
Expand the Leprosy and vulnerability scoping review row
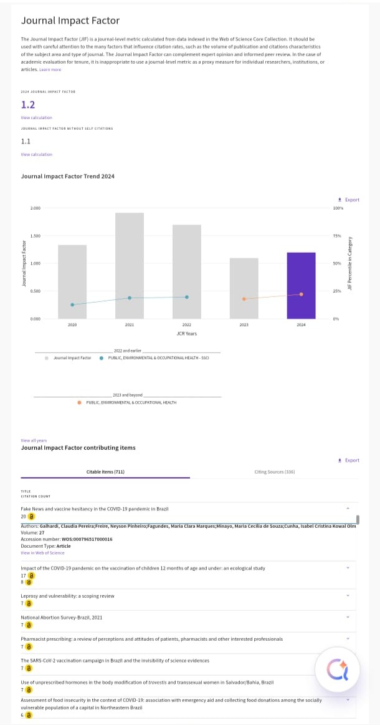348,596
